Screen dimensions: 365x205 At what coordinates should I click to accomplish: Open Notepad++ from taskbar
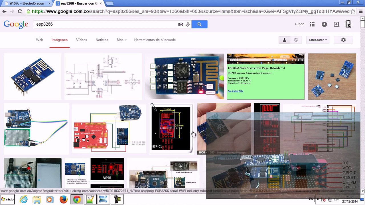pyautogui.click(x=90, y=199)
